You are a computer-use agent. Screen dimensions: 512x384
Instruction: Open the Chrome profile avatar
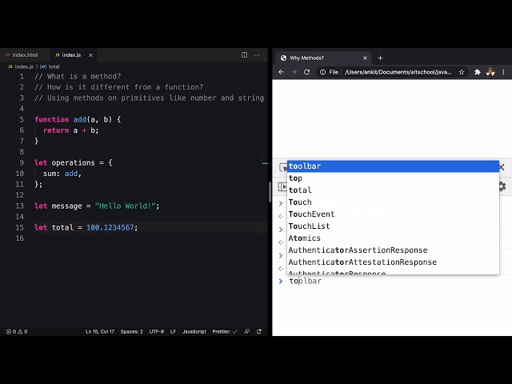[490, 72]
